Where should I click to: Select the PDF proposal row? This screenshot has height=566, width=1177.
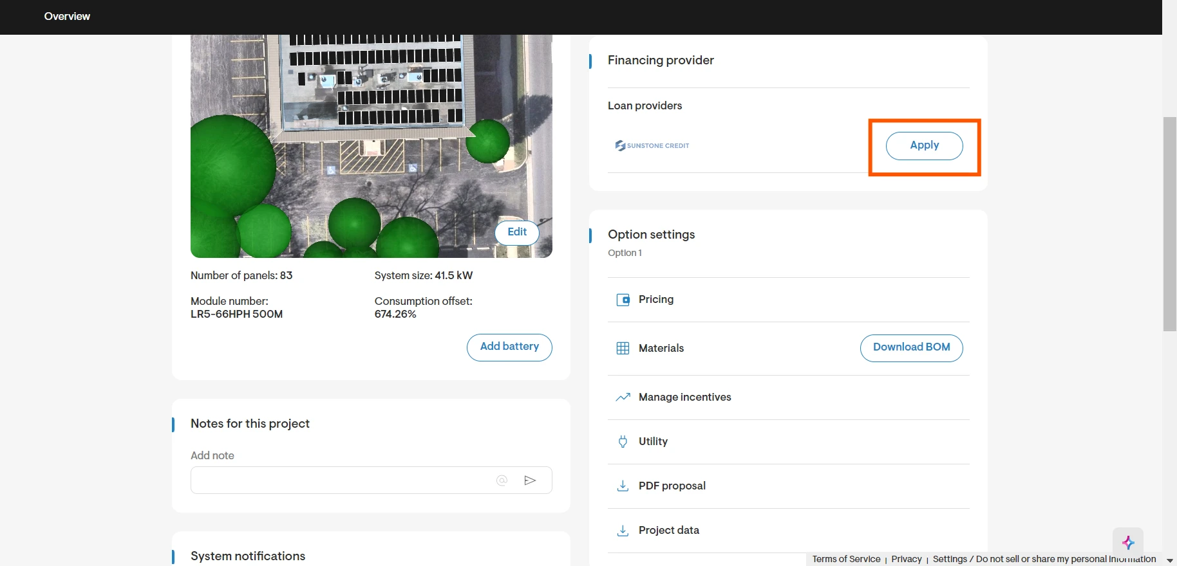(x=789, y=486)
